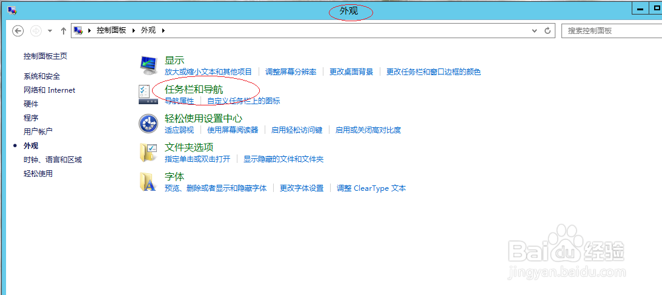Open 控制面板主页 in the sidebar
Screen dimensions: 662x295
pyautogui.click(x=45, y=56)
